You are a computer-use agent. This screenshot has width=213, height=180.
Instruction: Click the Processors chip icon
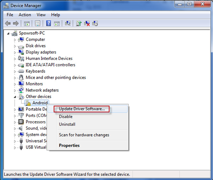pyautogui.click(x=21, y=122)
